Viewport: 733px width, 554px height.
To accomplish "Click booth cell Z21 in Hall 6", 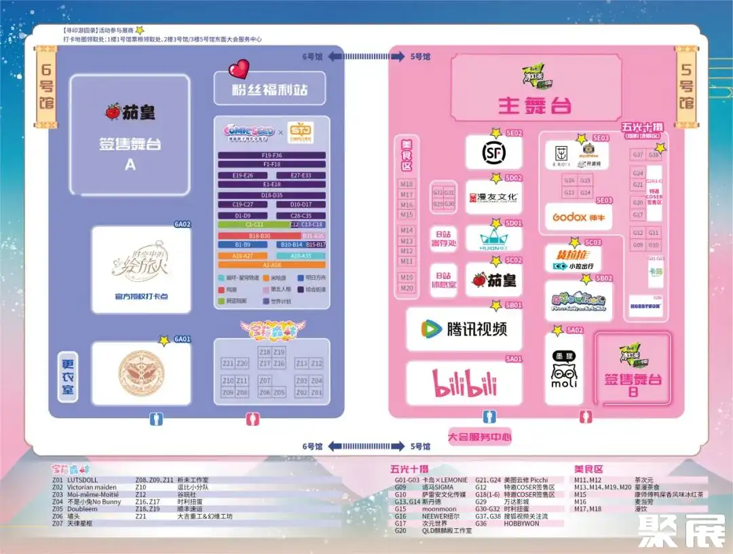I will tap(228, 363).
